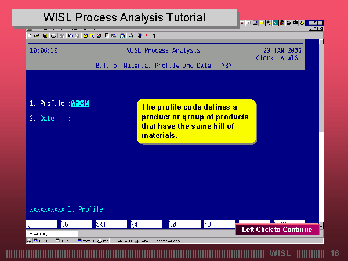Viewport: 348px width, 261px height.
Task: Click the yellow profile code explanation callout
Action: click(x=197, y=121)
